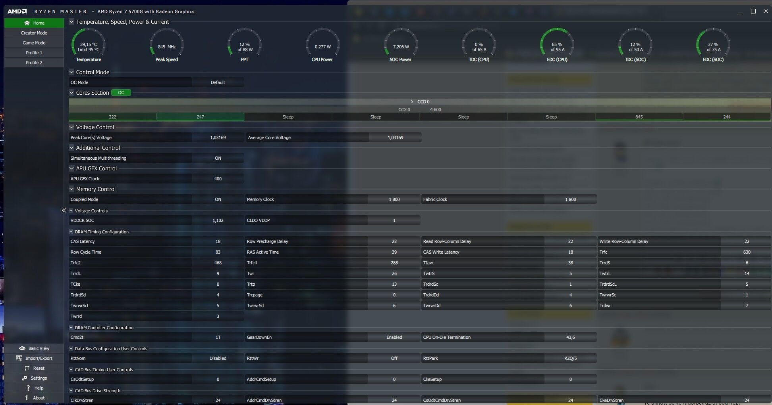This screenshot has width=772, height=405.
Task: Toggle Coupled Mode ON value
Action: coord(218,199)
